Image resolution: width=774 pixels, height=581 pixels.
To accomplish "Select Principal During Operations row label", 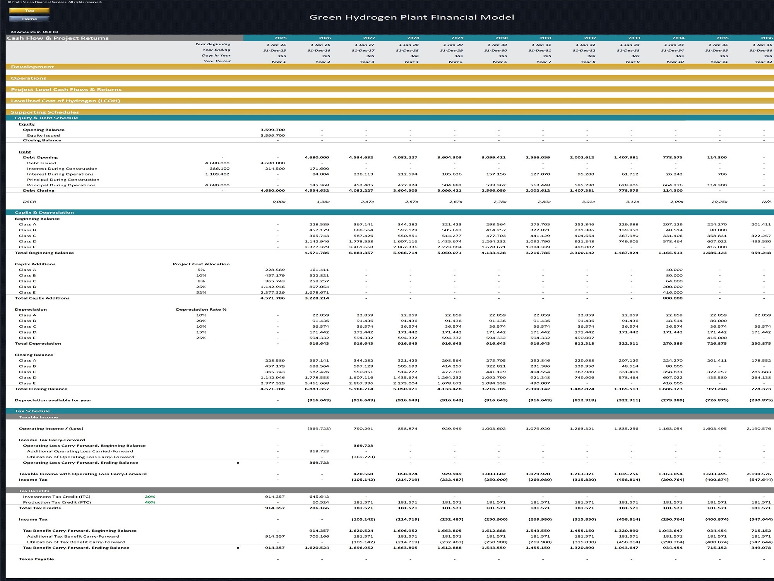I will click(x=61, y=185).
